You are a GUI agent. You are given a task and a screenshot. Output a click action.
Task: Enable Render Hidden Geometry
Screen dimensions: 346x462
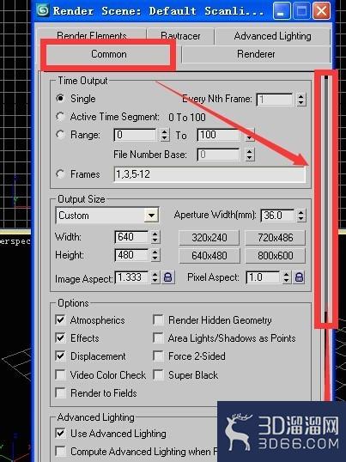click(159, 320)
